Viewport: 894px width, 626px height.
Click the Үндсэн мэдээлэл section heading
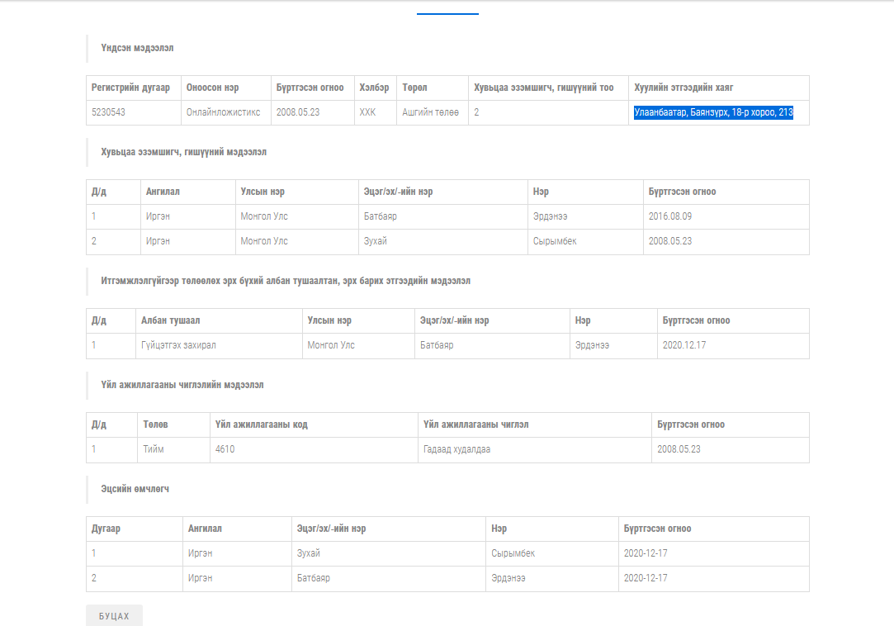137,48
